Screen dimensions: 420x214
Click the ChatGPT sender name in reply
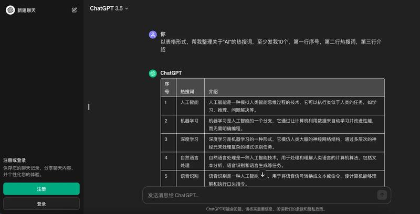tap(171, 73)
